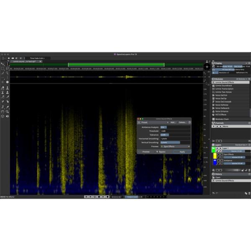Open Standard Size dropdown in Layers
The width and height of the screenshot is (251, 251).
[x=241, y=145]
